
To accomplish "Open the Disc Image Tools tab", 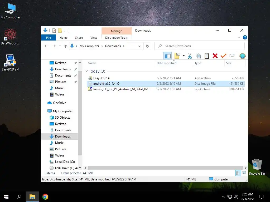I will point(116,38).
